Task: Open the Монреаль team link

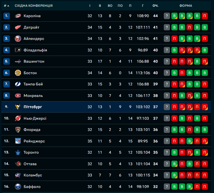Action: pyautogui.click(x=33, y=96)
